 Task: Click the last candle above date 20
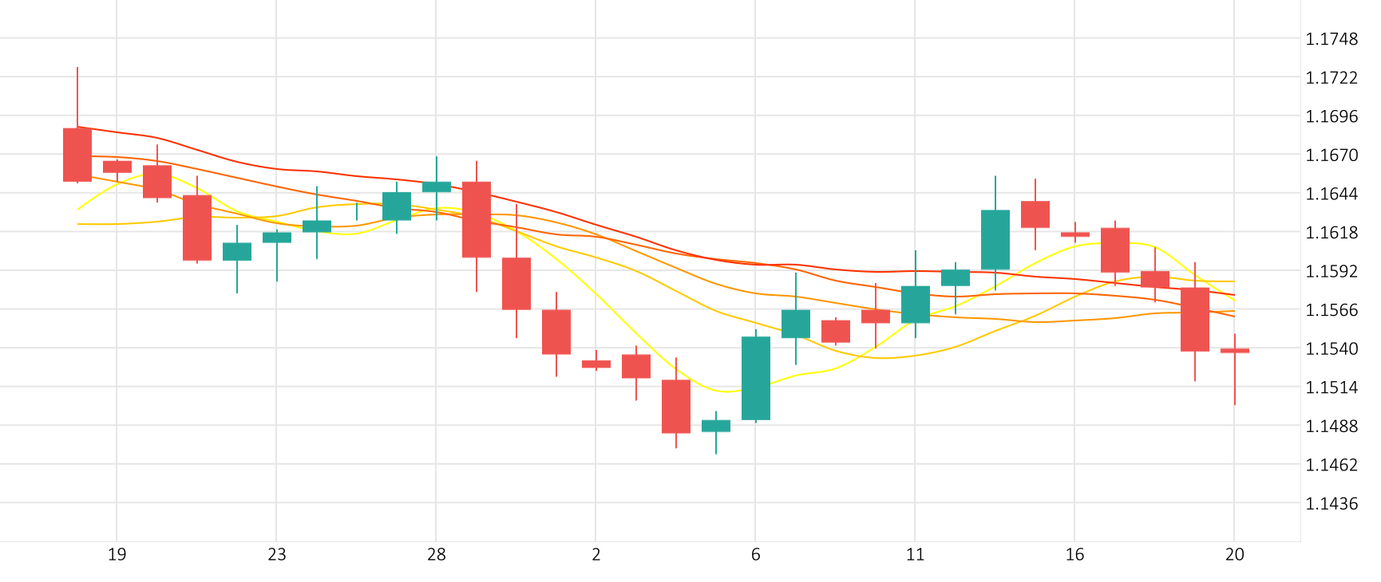[x=1234, y=350]
